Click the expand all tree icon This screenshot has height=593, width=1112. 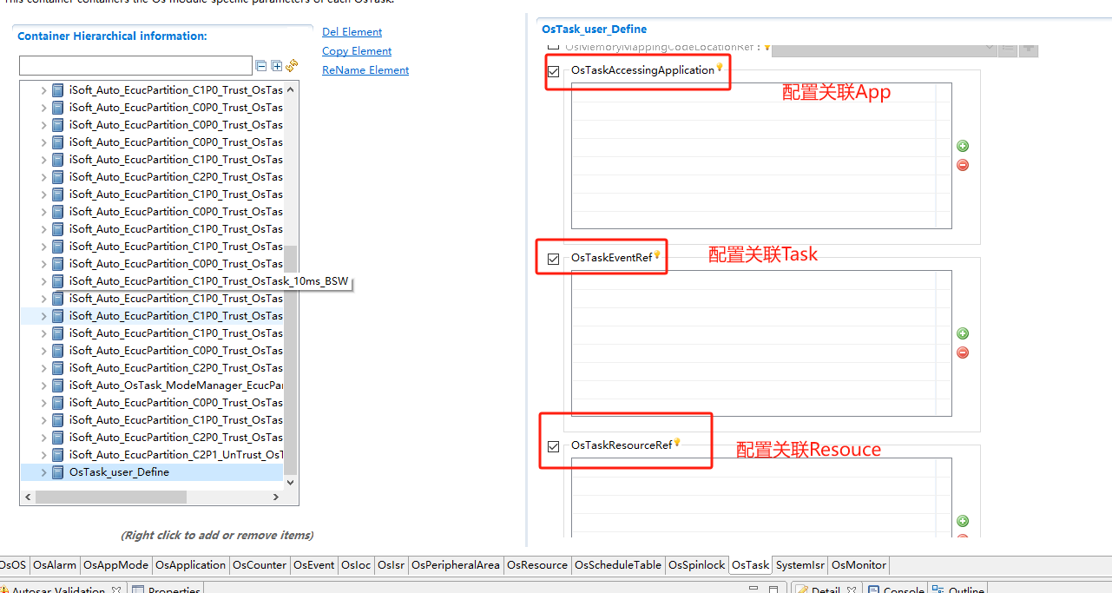[x=276, y=66]
